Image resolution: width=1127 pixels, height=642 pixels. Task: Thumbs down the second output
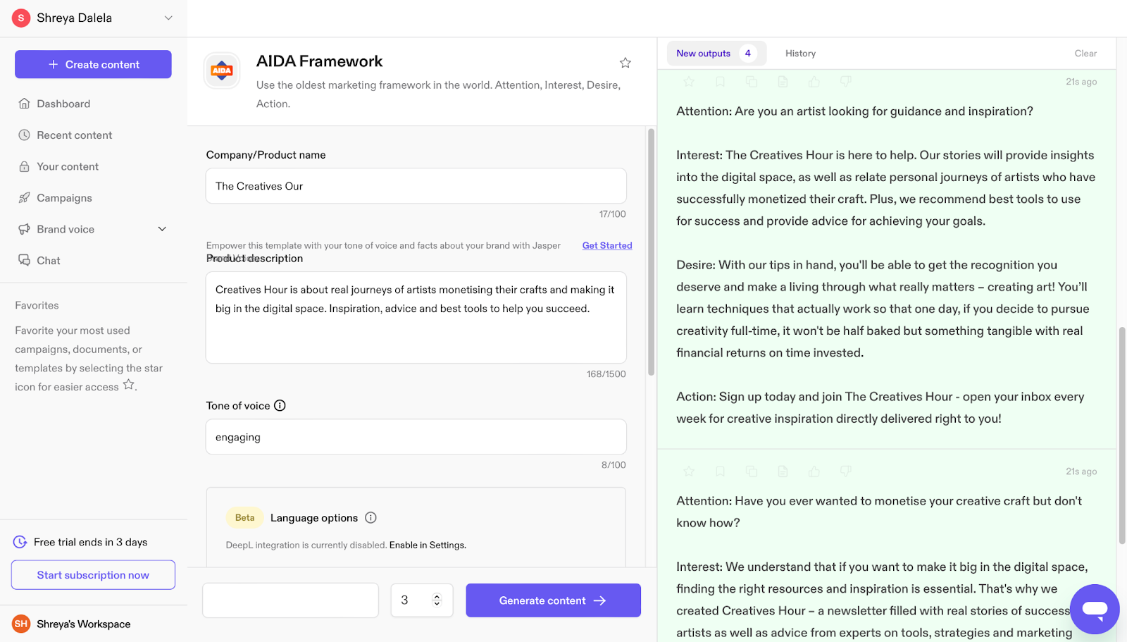click(x=846, y=471)
